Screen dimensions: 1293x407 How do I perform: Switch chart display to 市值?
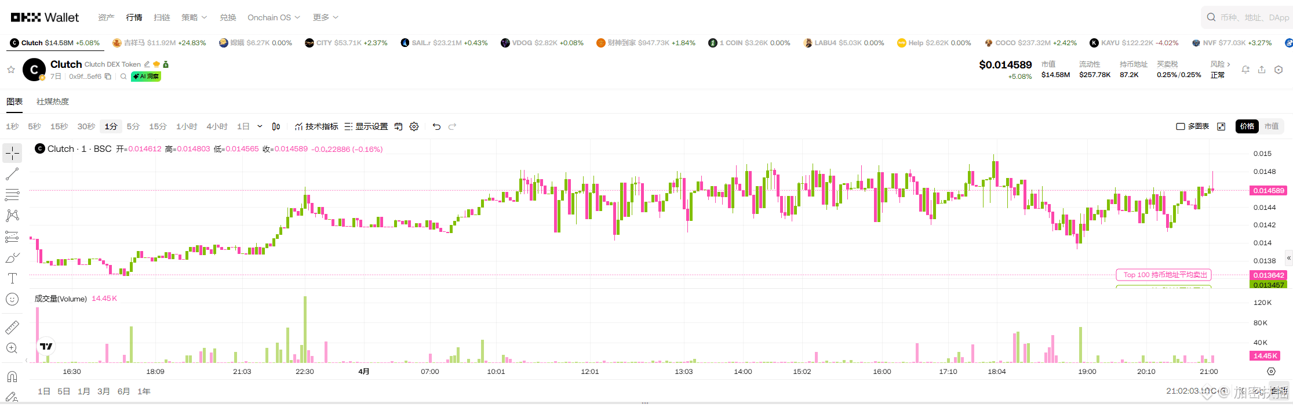[x=1271, y=126]
